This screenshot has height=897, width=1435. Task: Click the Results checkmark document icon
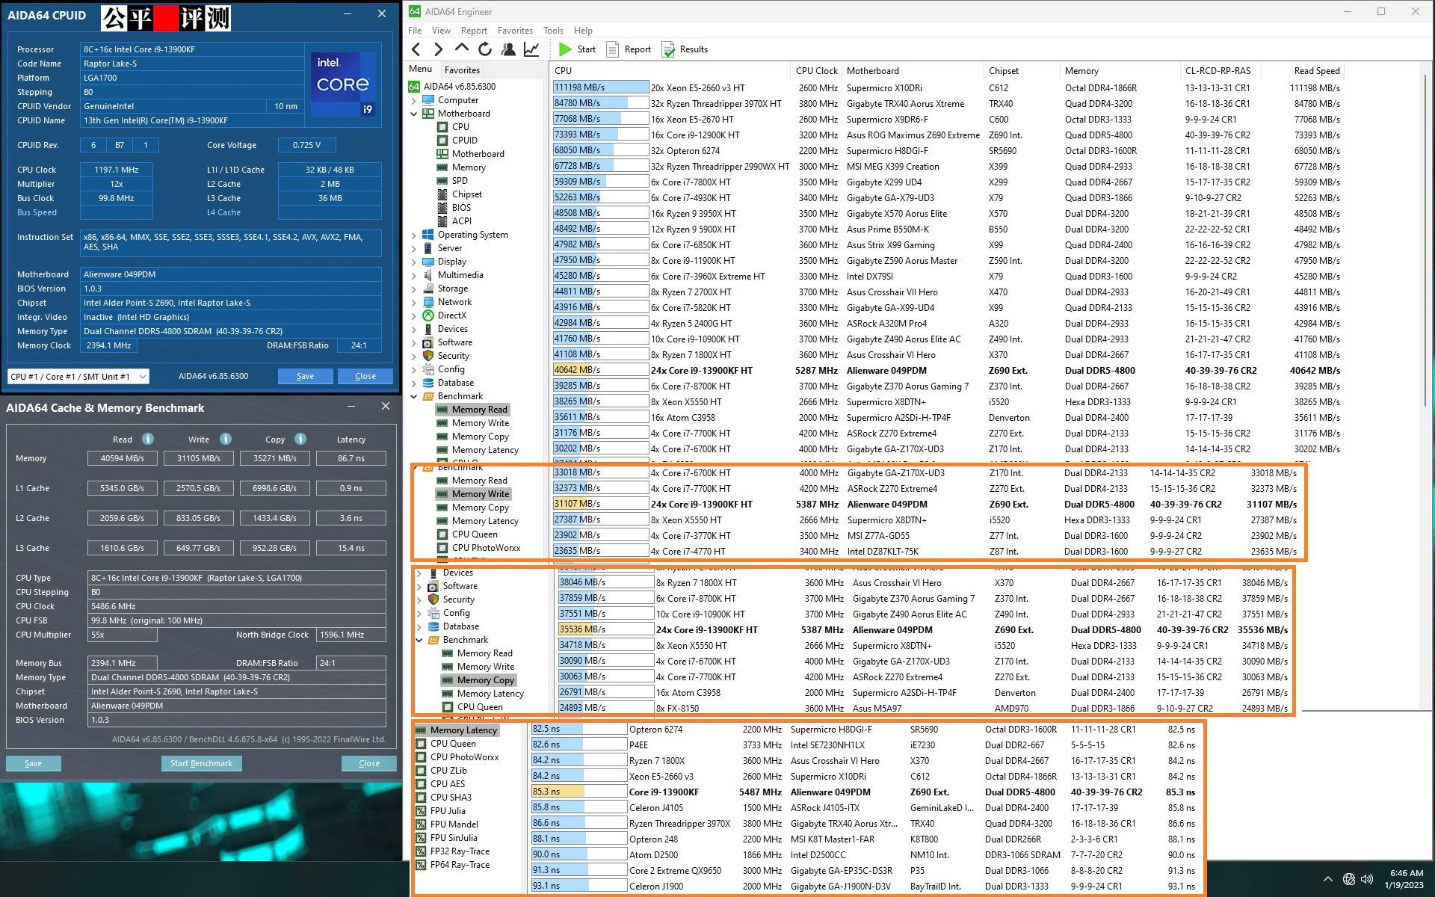tap(668, 49)
